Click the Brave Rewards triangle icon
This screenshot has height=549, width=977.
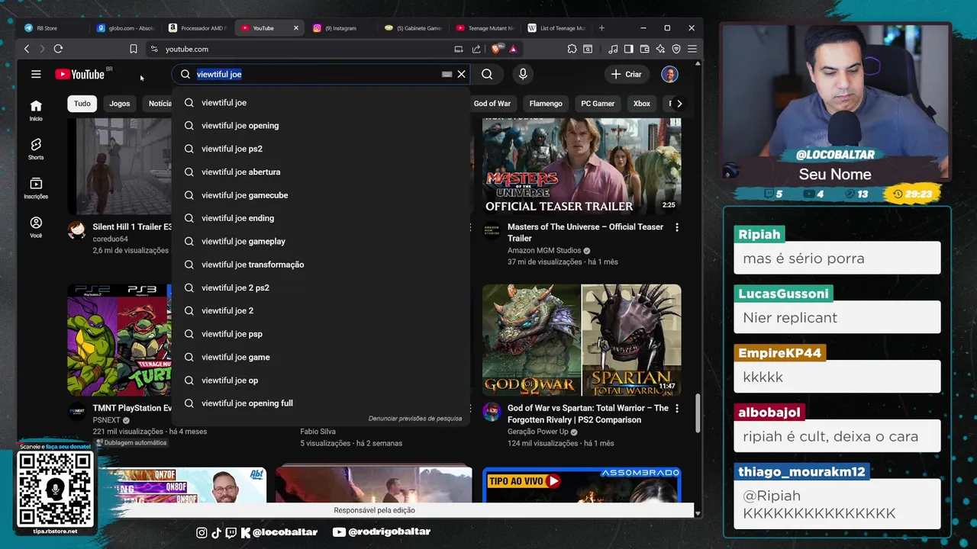click(x=513, y=49)
